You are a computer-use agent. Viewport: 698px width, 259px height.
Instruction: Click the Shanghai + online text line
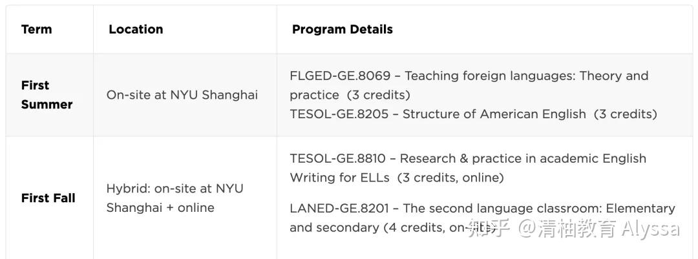click(x=160, y=208)
